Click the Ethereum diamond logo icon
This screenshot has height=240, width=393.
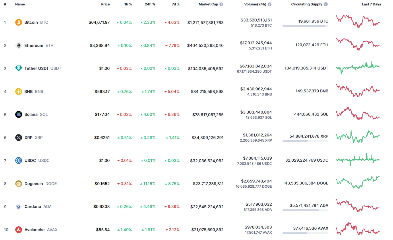[19, 45]
